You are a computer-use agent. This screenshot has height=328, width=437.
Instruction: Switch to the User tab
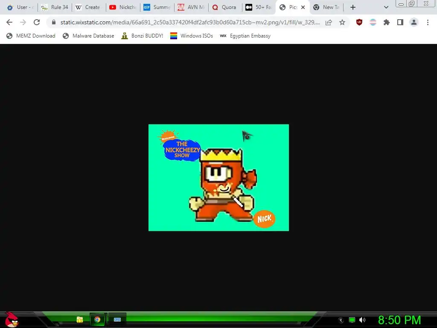(x=20, y=7)
